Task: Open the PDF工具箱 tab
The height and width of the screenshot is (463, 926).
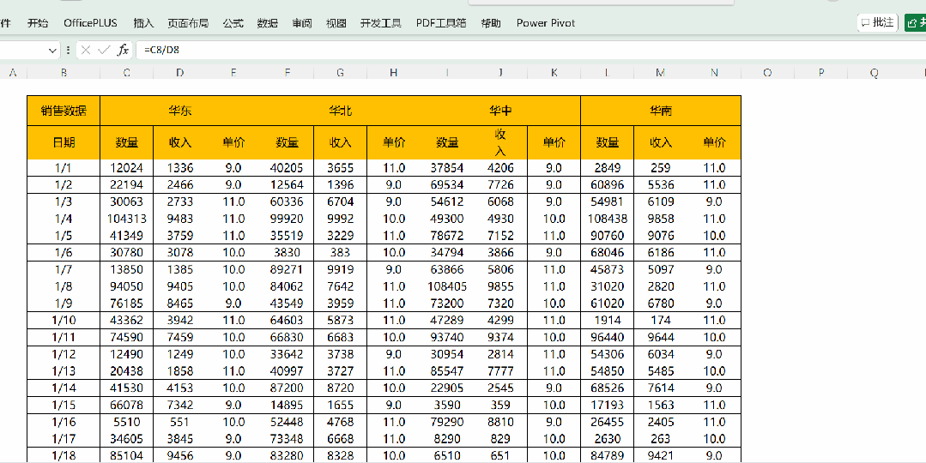Action: 441,23
